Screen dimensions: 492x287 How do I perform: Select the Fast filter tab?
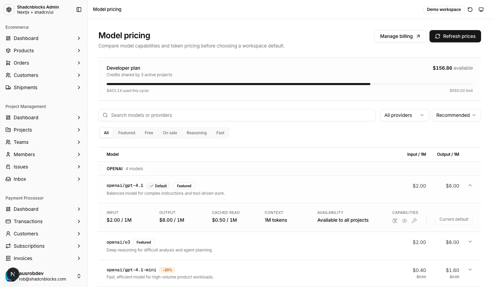click(x=220, y=133)
